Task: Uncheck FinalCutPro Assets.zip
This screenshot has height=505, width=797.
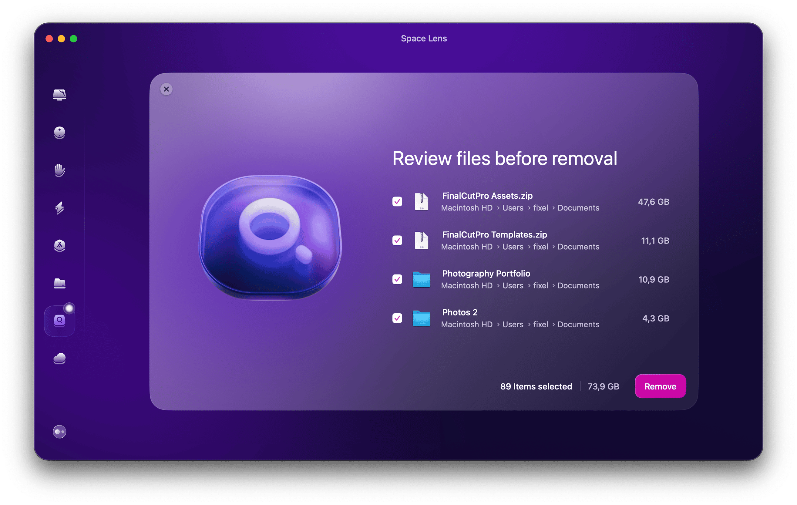Action: 397,201
